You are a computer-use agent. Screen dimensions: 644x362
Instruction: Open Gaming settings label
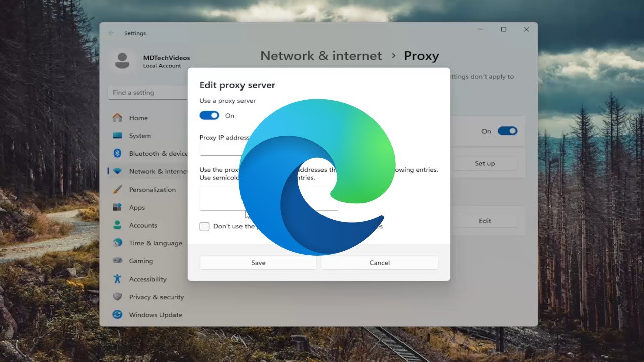coord(141,261)
